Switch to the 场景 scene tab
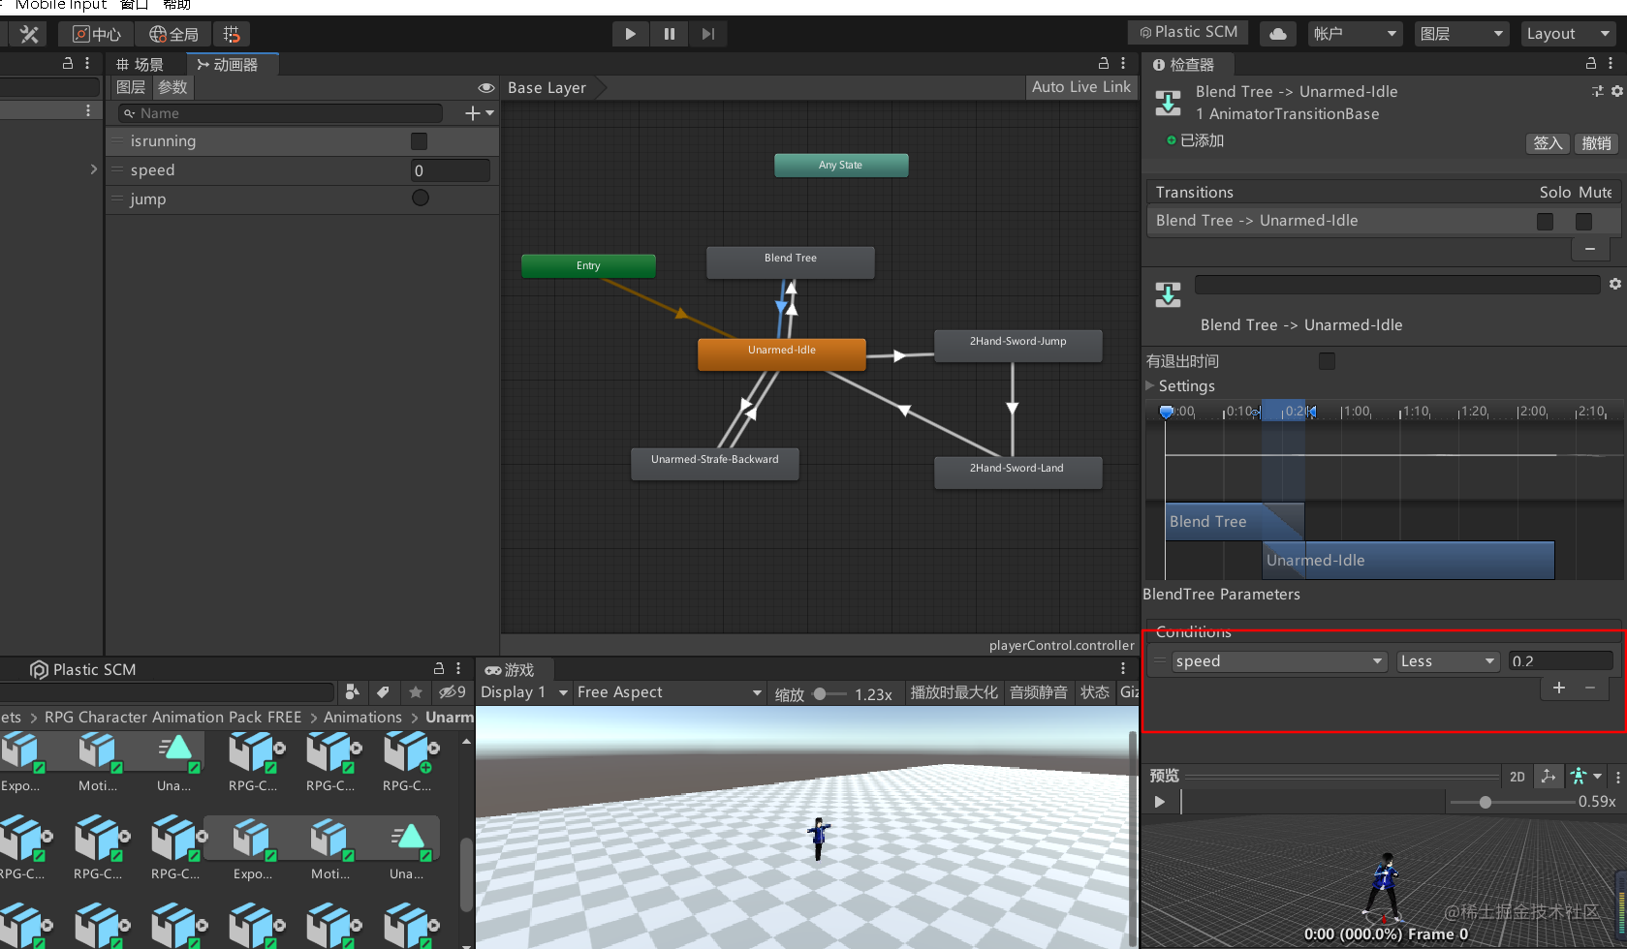 point(141,64)
